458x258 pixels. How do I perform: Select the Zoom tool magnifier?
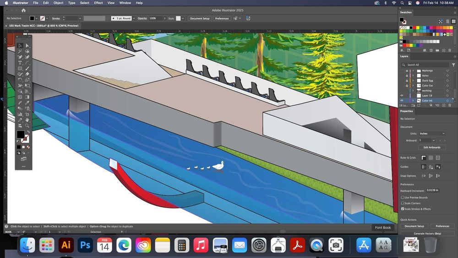click(27, 126)
